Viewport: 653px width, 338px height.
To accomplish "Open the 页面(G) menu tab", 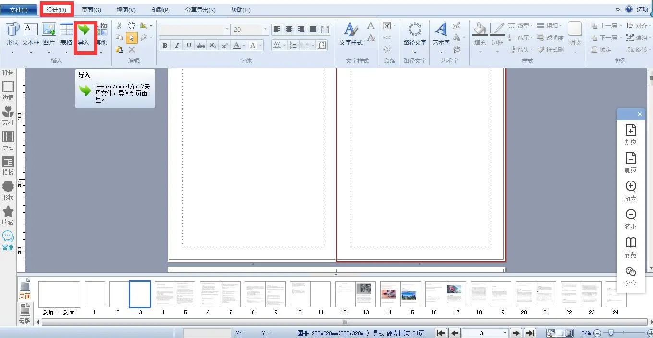I will click(x=91, y=10).
